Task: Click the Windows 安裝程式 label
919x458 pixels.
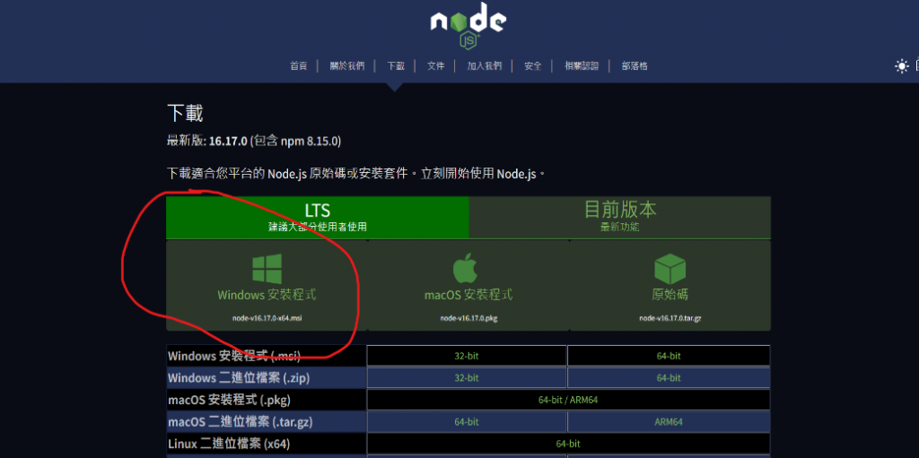Action: click(267, 295)
